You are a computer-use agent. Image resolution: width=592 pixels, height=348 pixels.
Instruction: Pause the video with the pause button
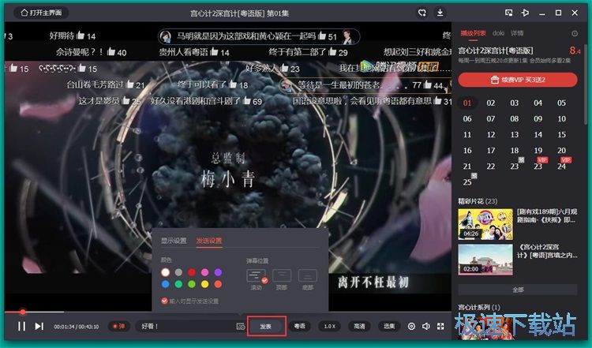pyautogui.click(x=22, y=326)
